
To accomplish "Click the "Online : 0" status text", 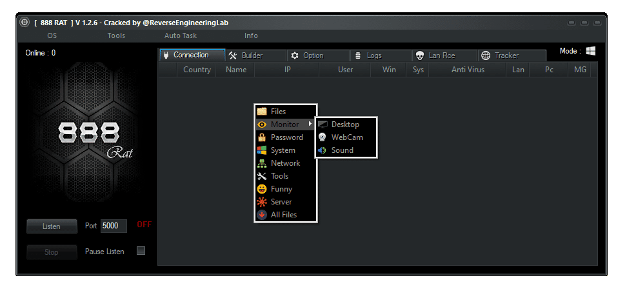I will (41, 53).
